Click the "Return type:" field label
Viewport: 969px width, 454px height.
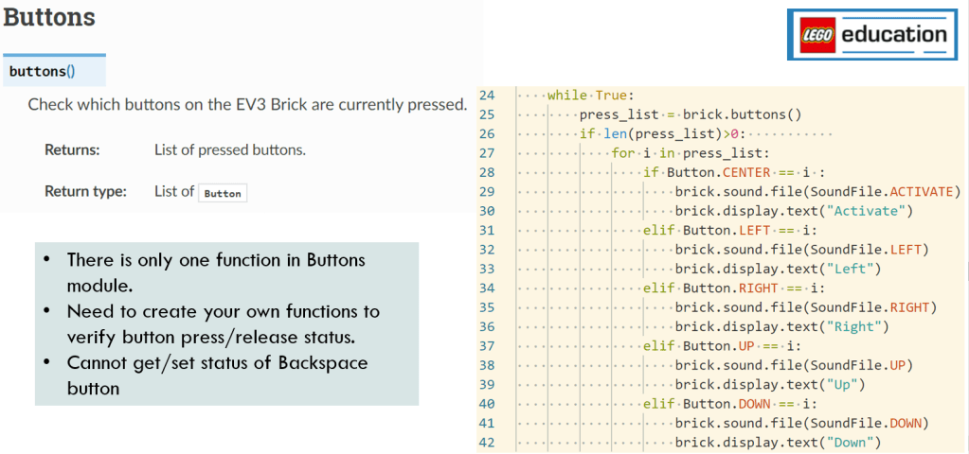85,191
